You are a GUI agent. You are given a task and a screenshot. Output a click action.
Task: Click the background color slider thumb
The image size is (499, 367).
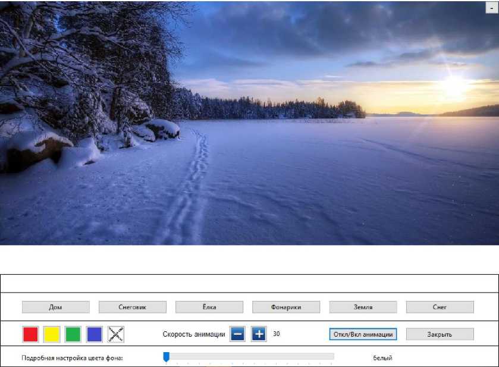pyautogui.click(x=166, y=357)
